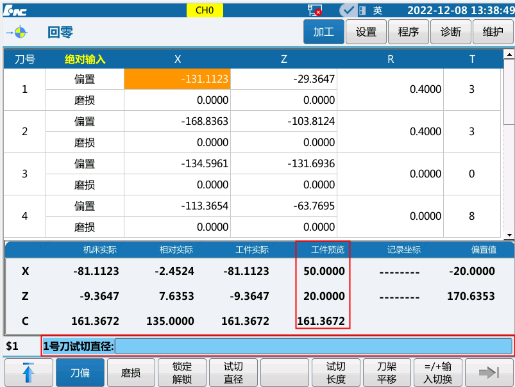This screenshot has height=387, width=515.
Task: Open the 程序 program tab
Action: tap(409, 32)
